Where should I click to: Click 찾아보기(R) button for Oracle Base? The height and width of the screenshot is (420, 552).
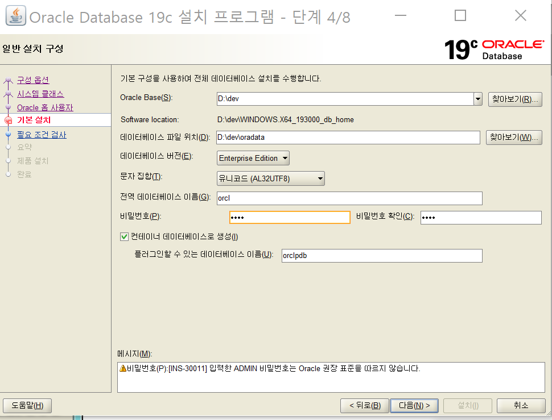[514, 99]
